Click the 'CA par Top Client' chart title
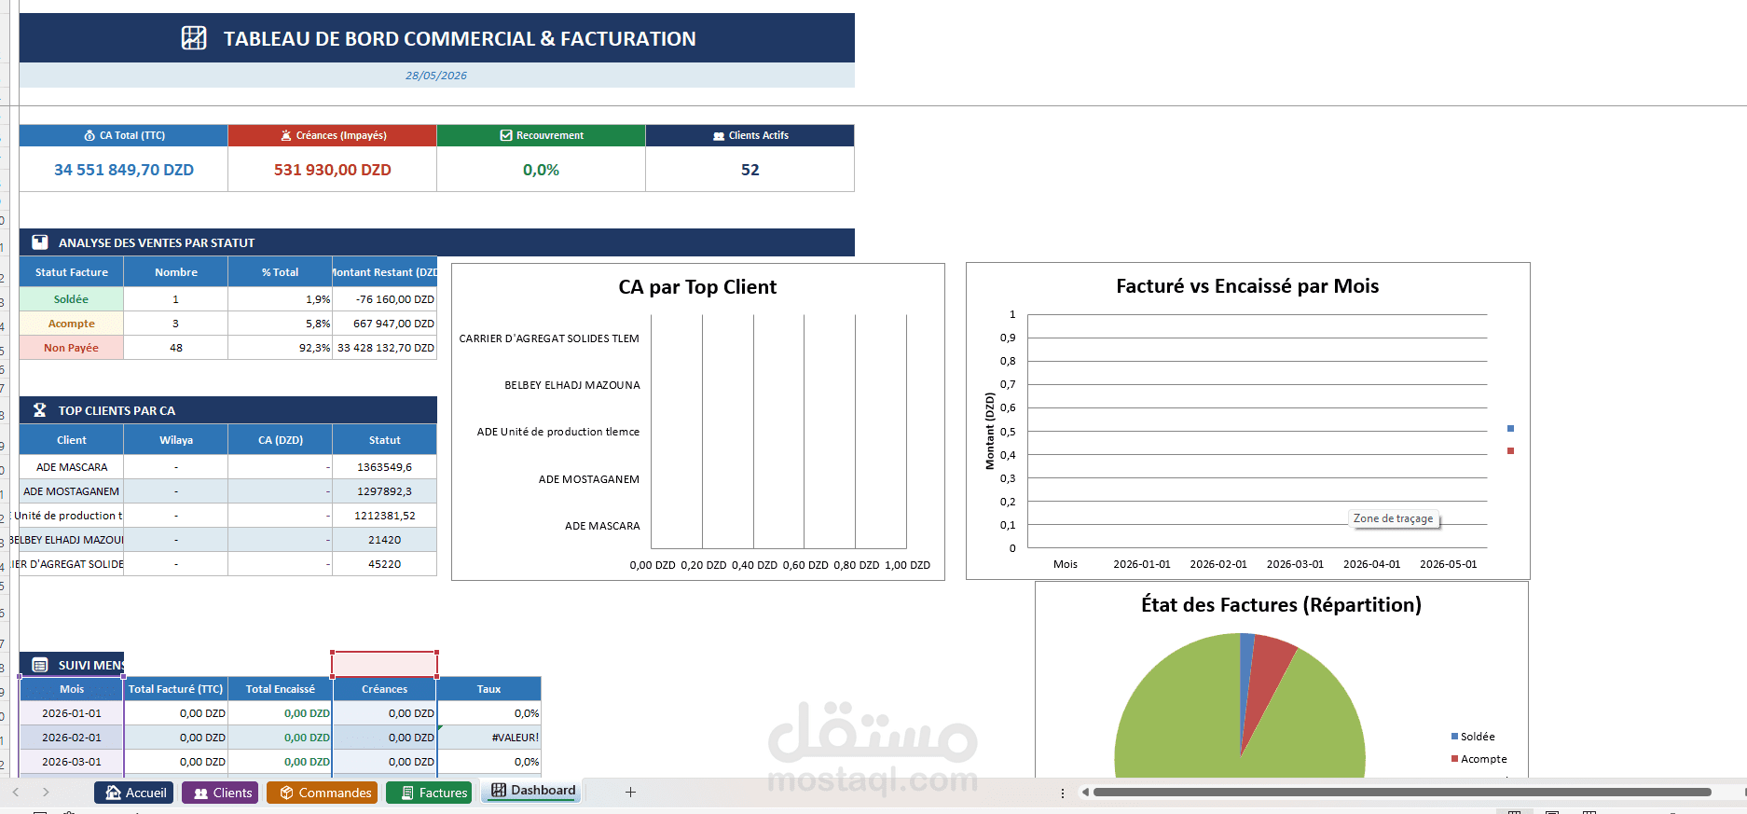Screen dimensions: 1747x814 pyautogui.click(x=697, y=287)
